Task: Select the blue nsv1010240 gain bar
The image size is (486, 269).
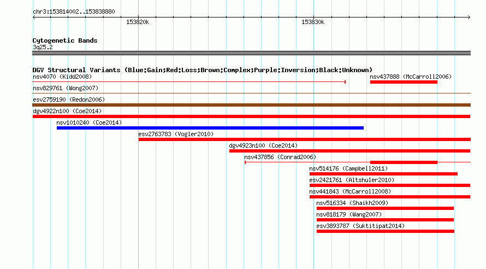Action: point(210,128)
